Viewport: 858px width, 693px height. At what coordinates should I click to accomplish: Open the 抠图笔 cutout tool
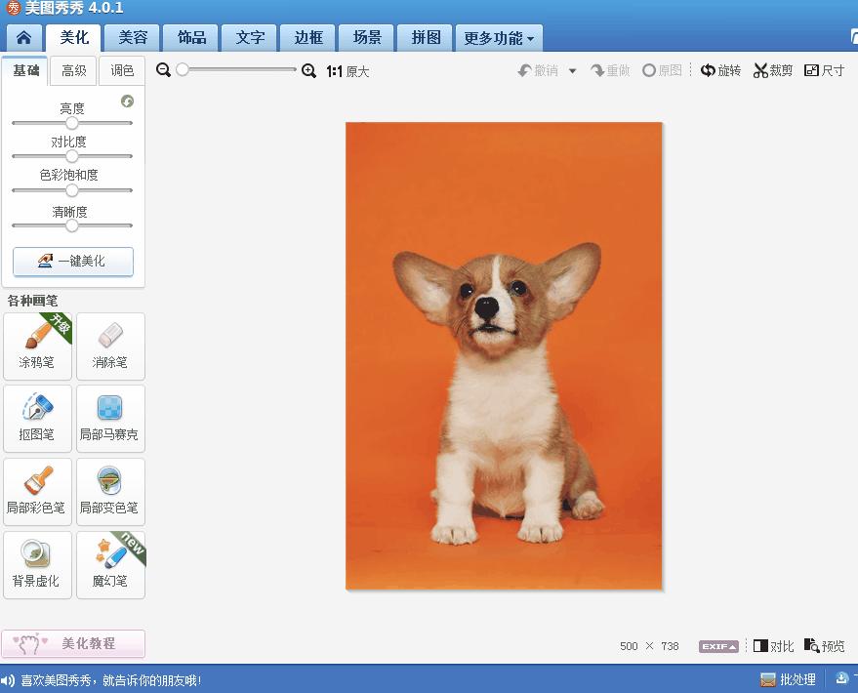(37, 419)
